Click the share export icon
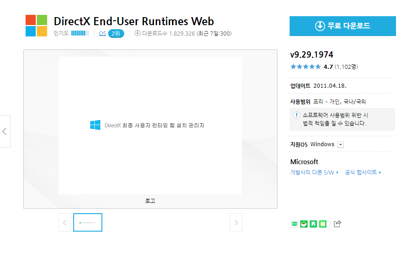Screen dimensions: 409x255 (x=337, y=224)
